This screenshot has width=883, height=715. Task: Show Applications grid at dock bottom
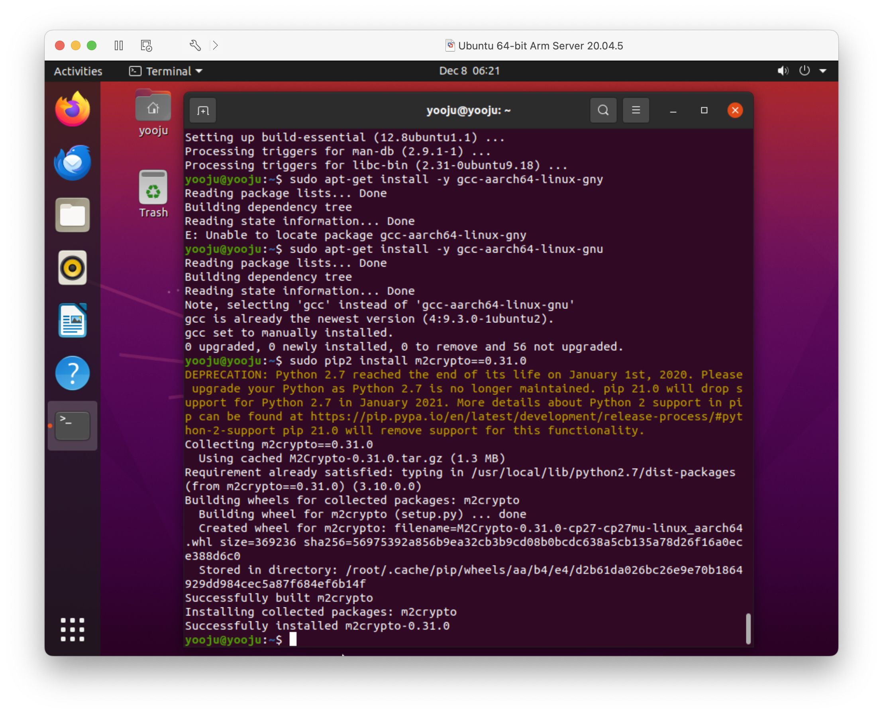tap(73, 629)
